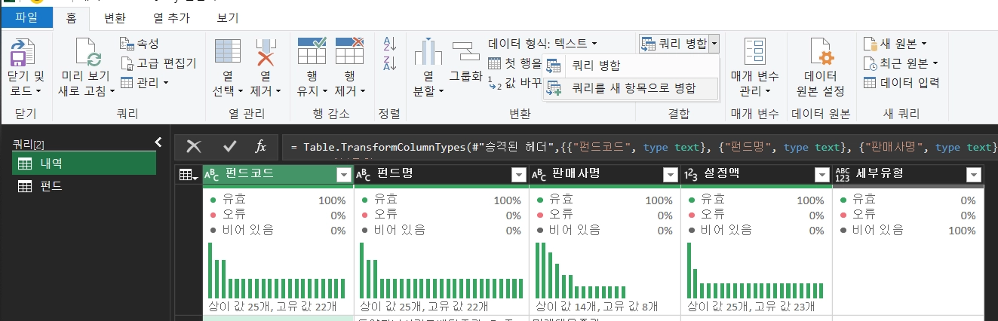Image resolution: width=998 pixels, height=321 pixels.
Task: Open the 판매사명 column filter dropdown
Action: point(670,175)
